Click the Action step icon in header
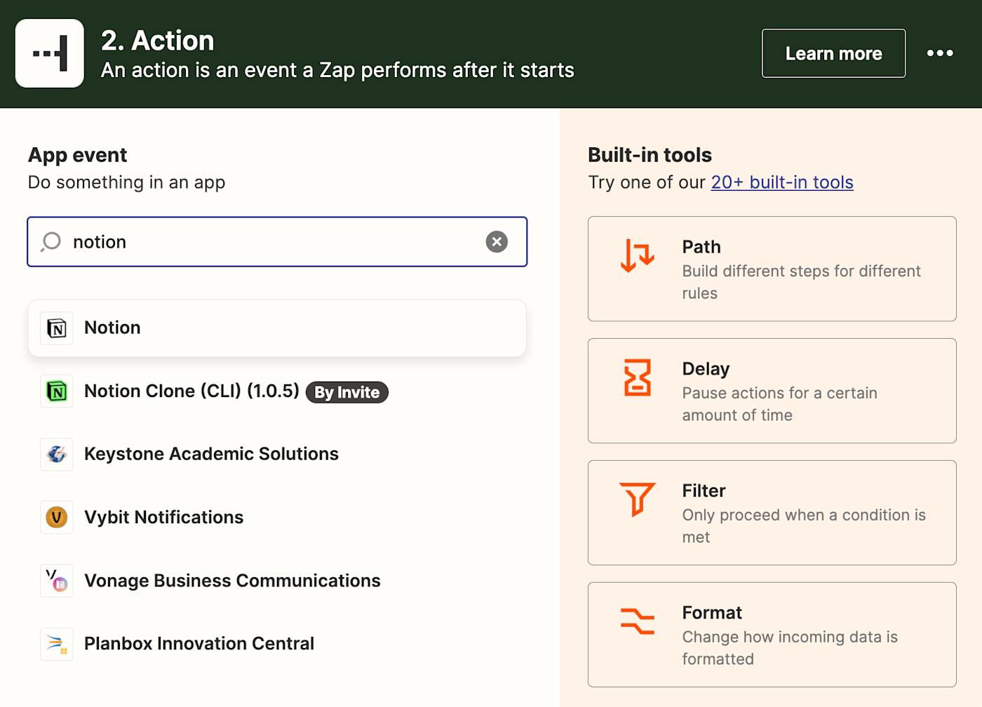982x707 pixels. (50, 53)
